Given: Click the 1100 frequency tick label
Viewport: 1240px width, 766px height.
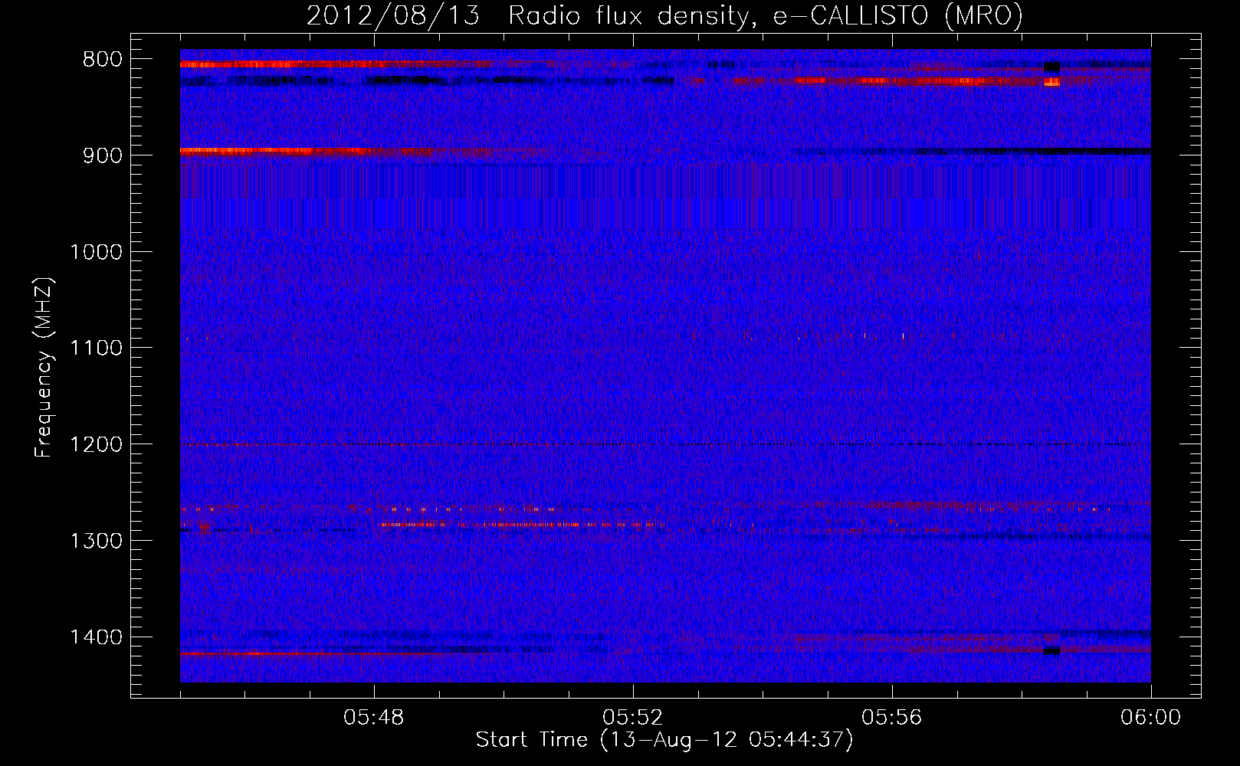Looking at the screenshot, I should pyautogui.click(x=96, y=349).
